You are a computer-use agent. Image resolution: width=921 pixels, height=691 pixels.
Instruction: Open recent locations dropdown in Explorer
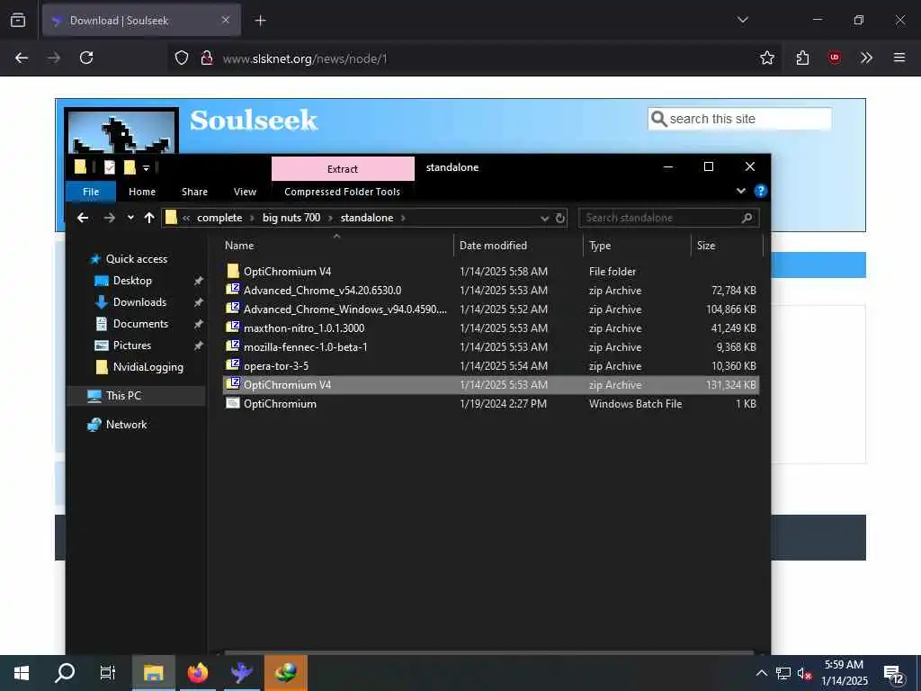click(130, 218)
